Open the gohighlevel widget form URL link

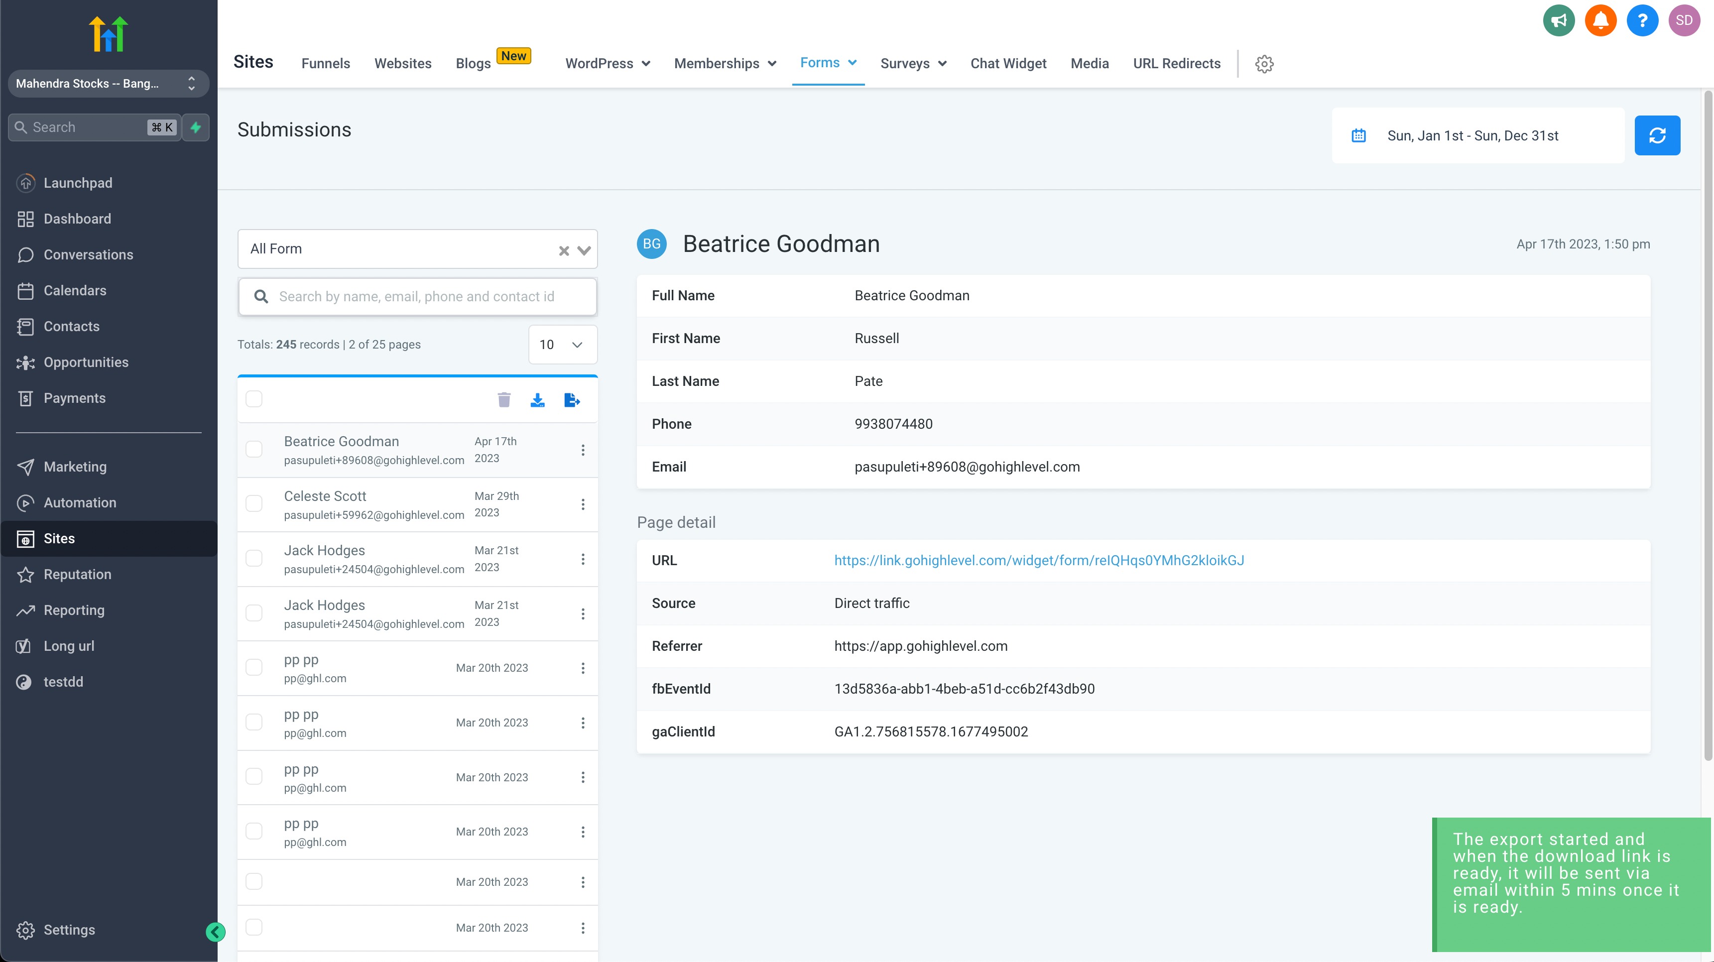pyautogui.click(x=1039, y=560)
